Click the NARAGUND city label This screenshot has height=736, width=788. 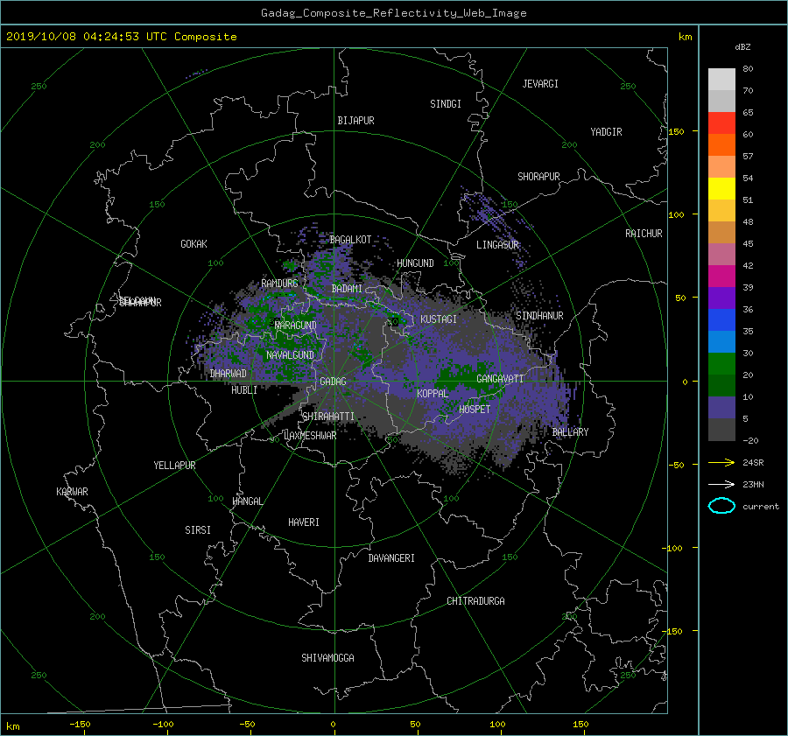pyautogui.click(x=296, y=326)
